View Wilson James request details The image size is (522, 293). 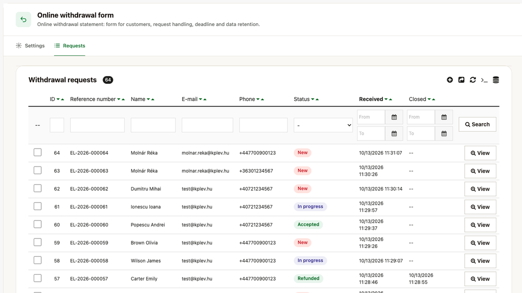[480, 261]
